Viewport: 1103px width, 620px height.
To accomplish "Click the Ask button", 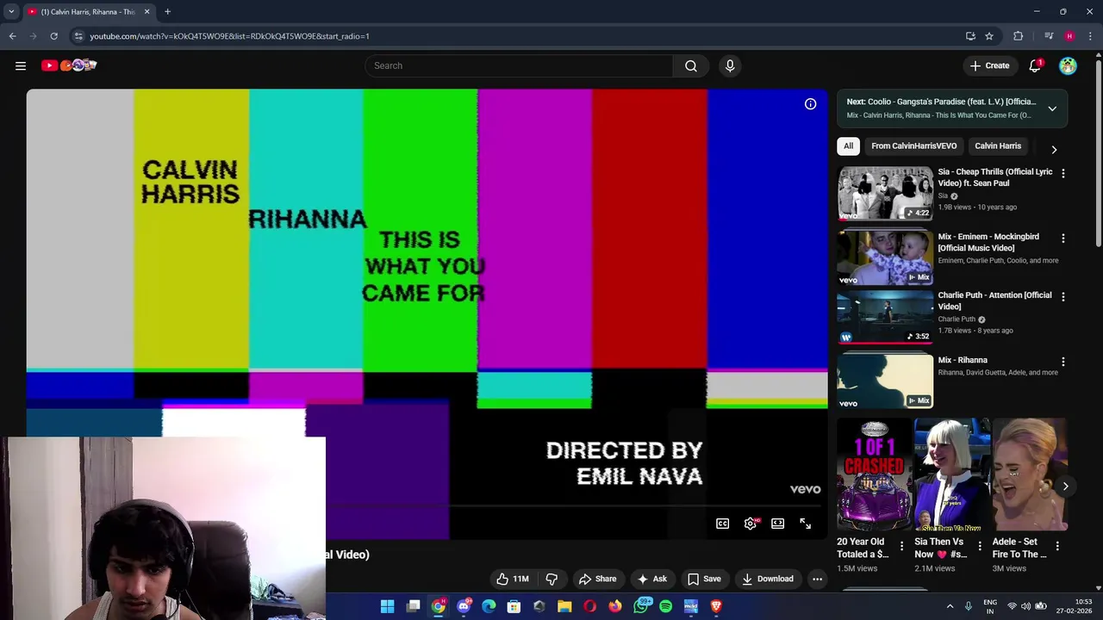I will (x=651, y=579).
